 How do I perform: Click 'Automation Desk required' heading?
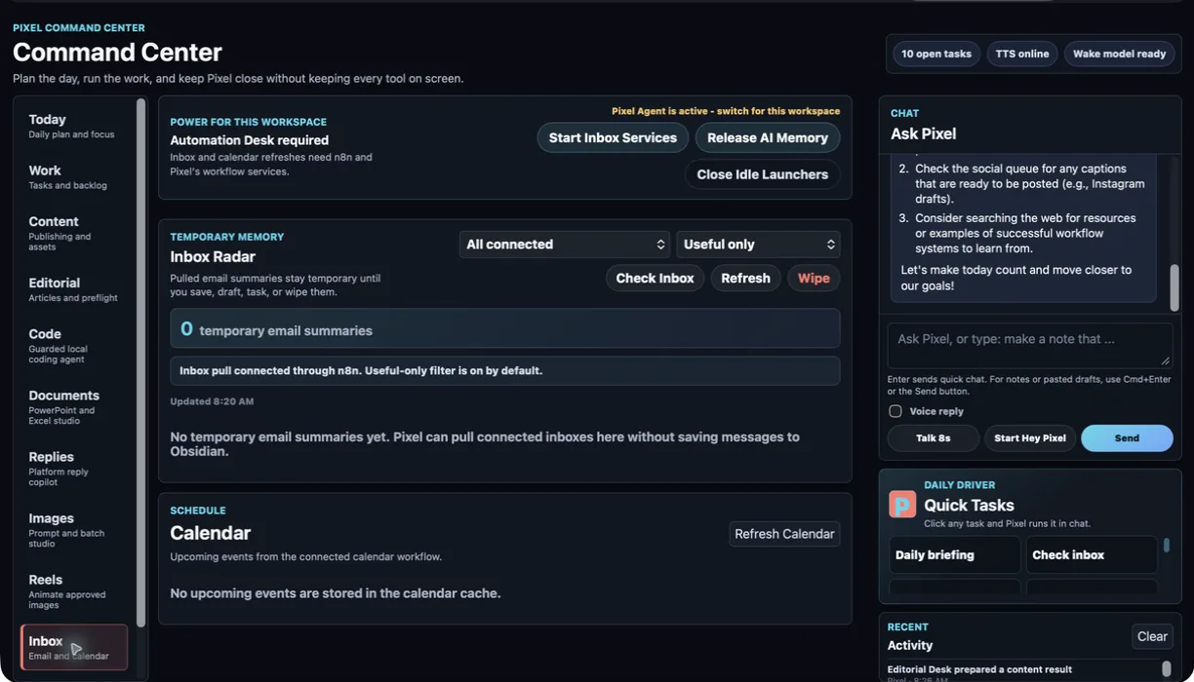coord(249,140)
